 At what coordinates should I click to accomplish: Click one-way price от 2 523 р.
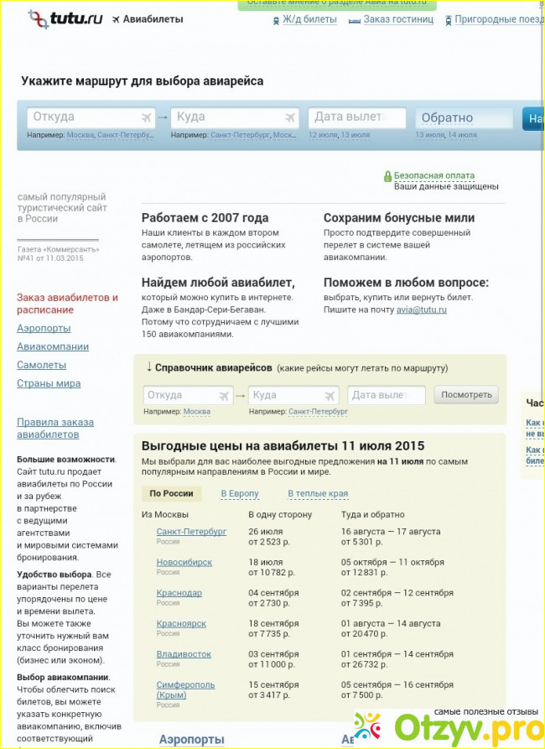click(269, 542)
